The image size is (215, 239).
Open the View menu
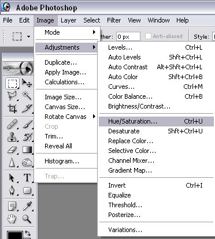(134, 20)
